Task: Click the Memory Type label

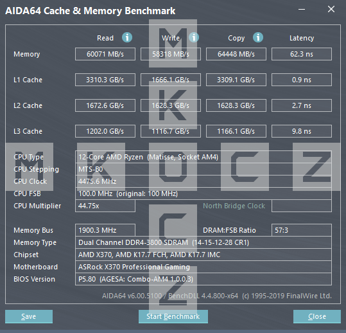Action: (x=35, y=242)
